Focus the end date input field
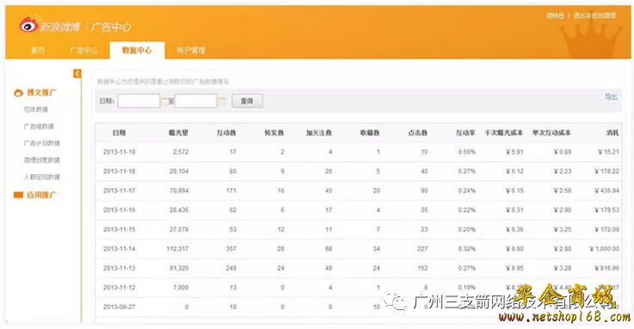Screen dimensions: 634x329 tap(196, 101)
